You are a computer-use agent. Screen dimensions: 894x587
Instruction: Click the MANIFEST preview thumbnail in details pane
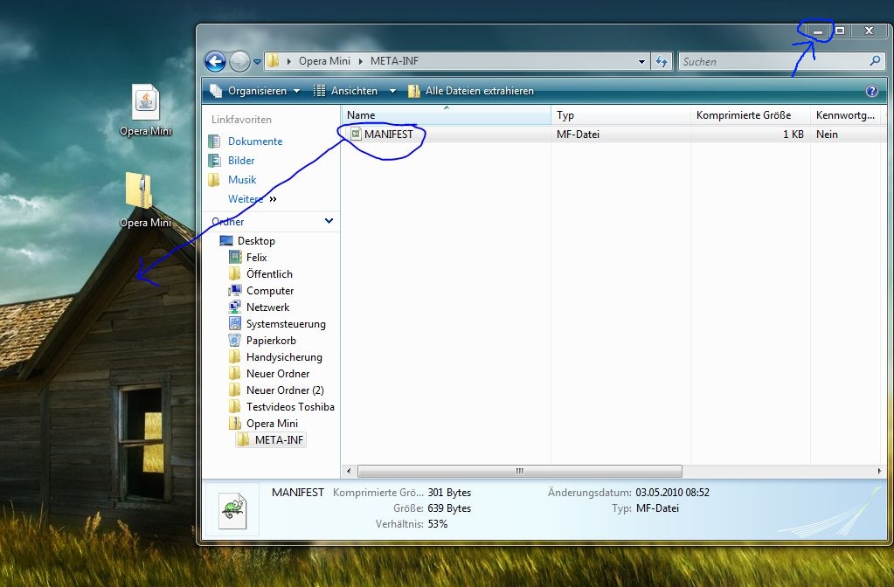pyautogui.click(x=232, y=511)
